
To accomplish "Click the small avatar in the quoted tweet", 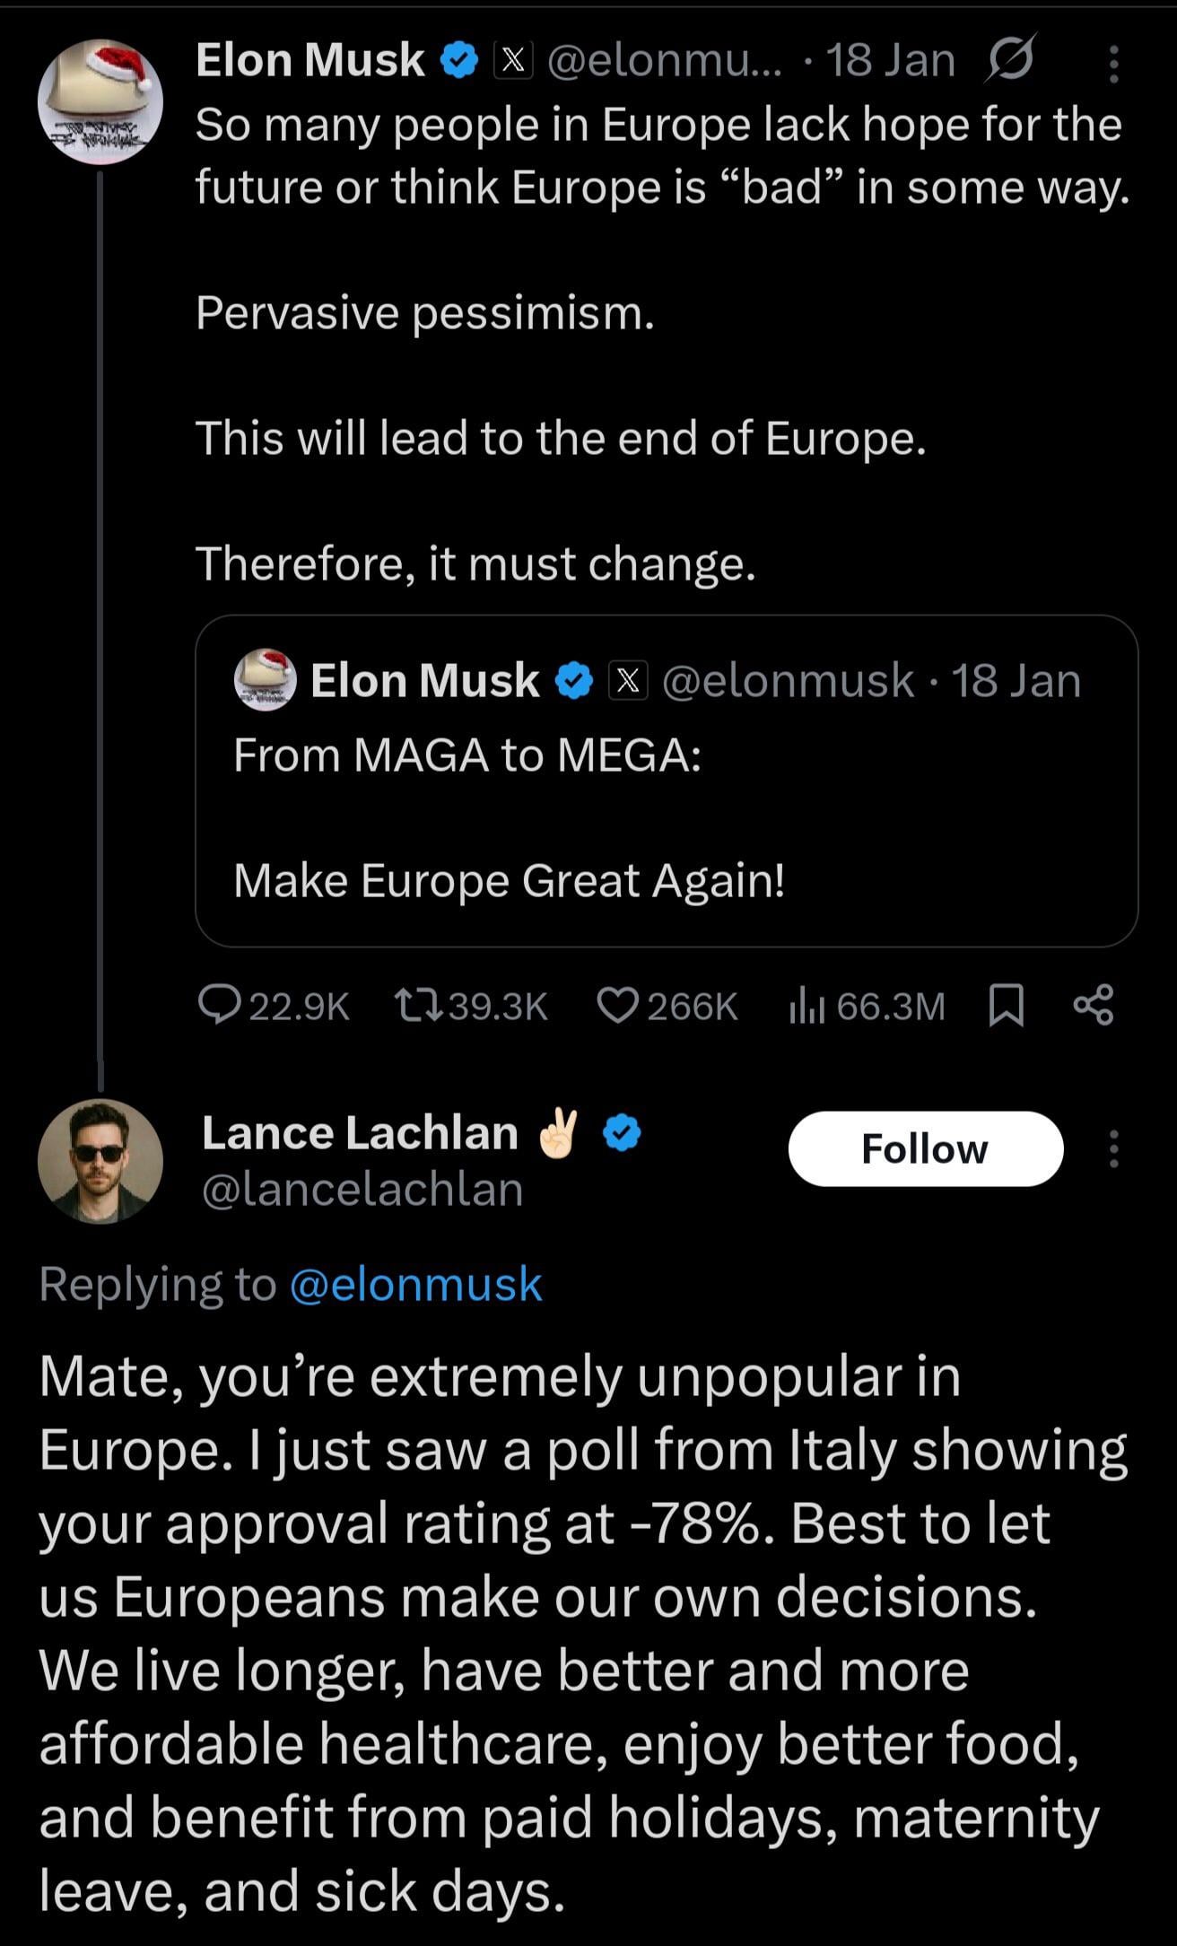I will tap(265, 679).
